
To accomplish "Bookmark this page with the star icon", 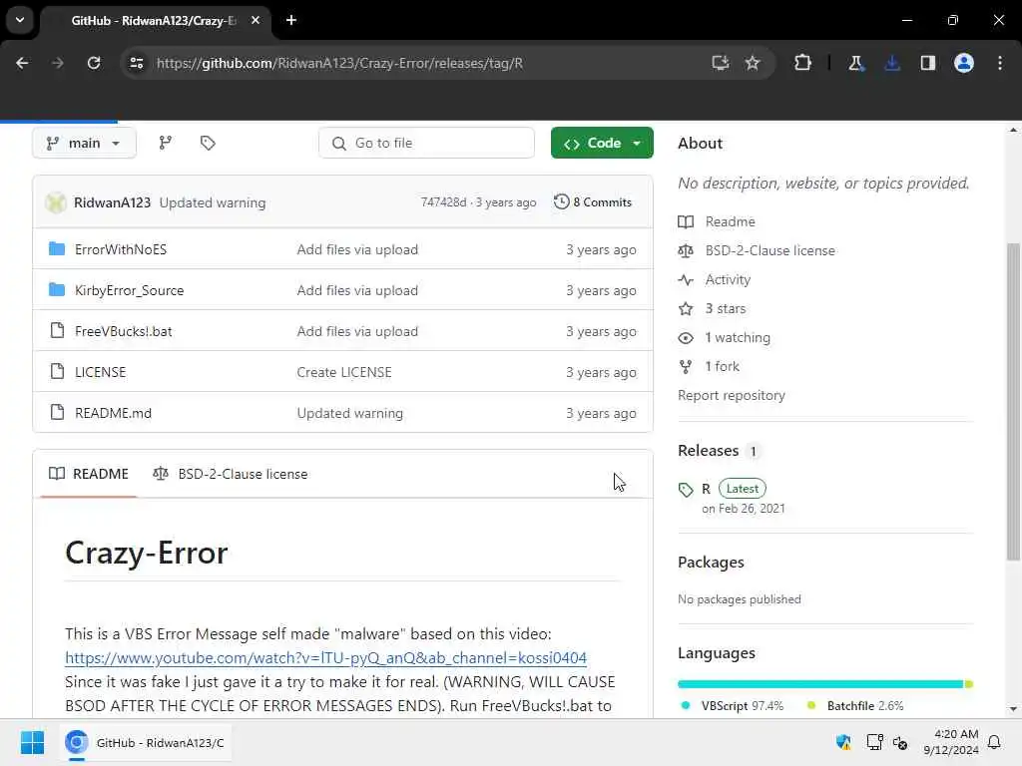I will coord(753,63).
